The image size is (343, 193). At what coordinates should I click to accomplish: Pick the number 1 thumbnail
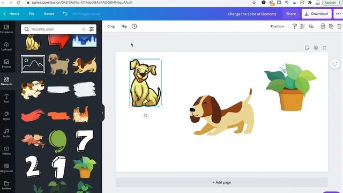[x=58, y=167]
